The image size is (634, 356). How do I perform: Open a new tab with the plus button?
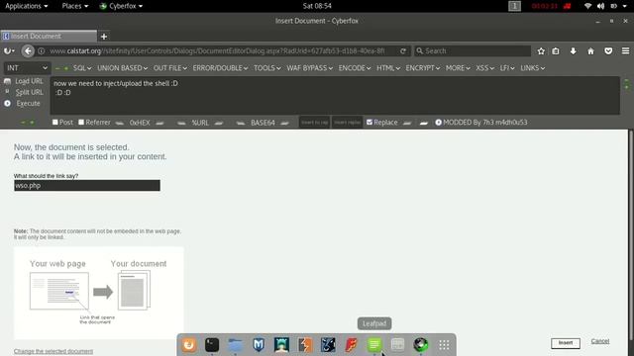click(104, 37)
